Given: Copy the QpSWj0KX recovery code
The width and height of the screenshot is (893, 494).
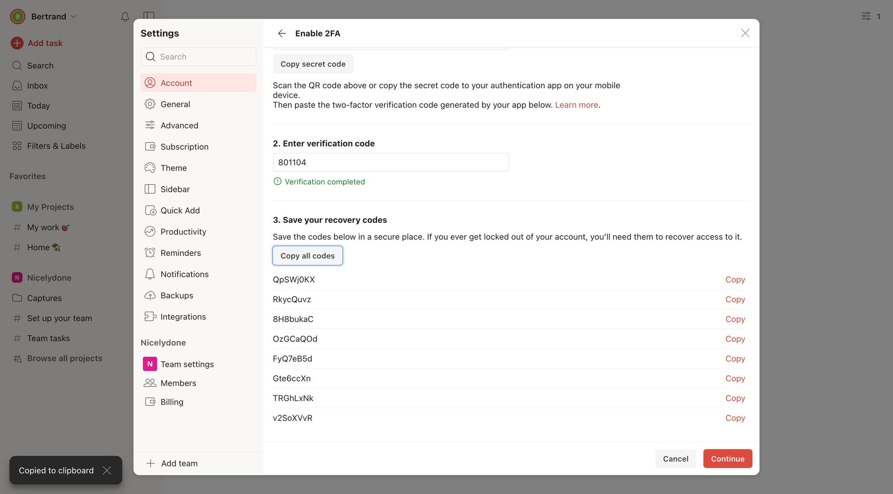Looking at the screenshot, I should coord(735,280).
